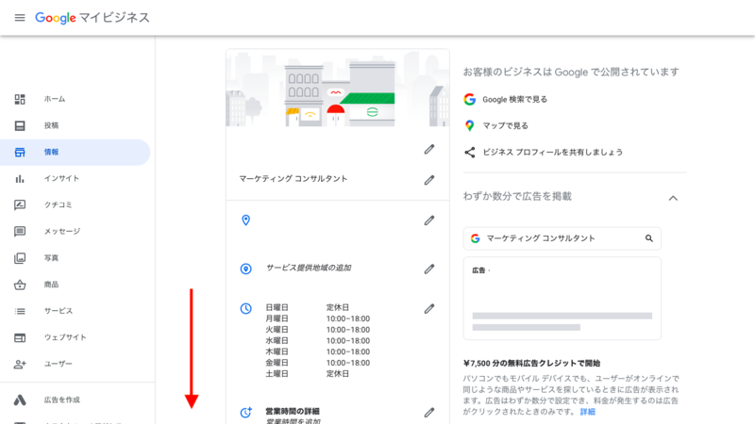Click Google 検索で見る link
Screen dimensions: 755x424
coord(514,100)
